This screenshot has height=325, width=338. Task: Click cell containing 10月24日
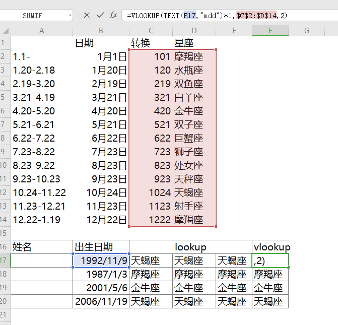[x=101, y=192]
